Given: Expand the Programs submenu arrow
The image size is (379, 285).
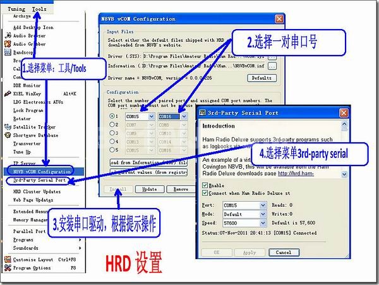Looking at the screenshot, I should click(80, 240).
